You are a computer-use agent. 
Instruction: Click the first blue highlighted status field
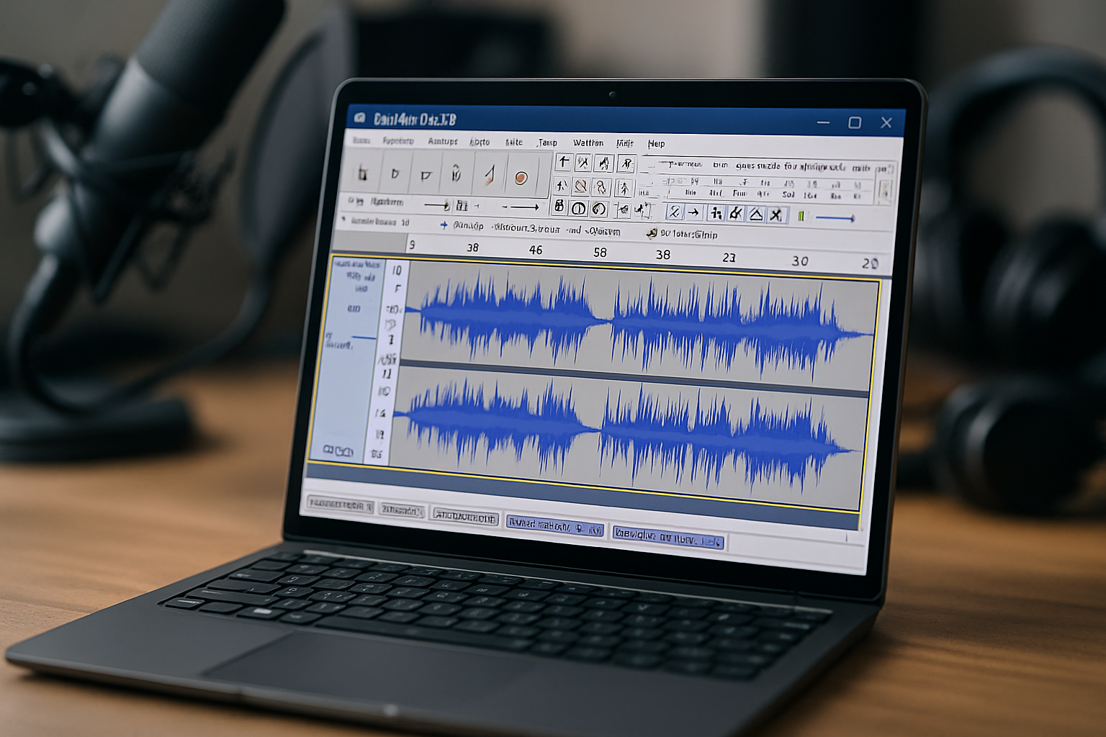(x=554, y=525)
